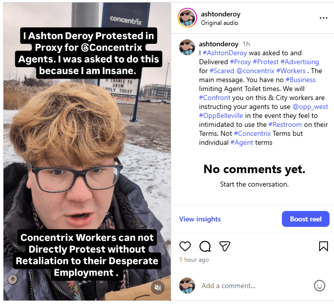Click the header profile picture with story ring
Viewport: 334px width, 304px height.
pos(187,18)
